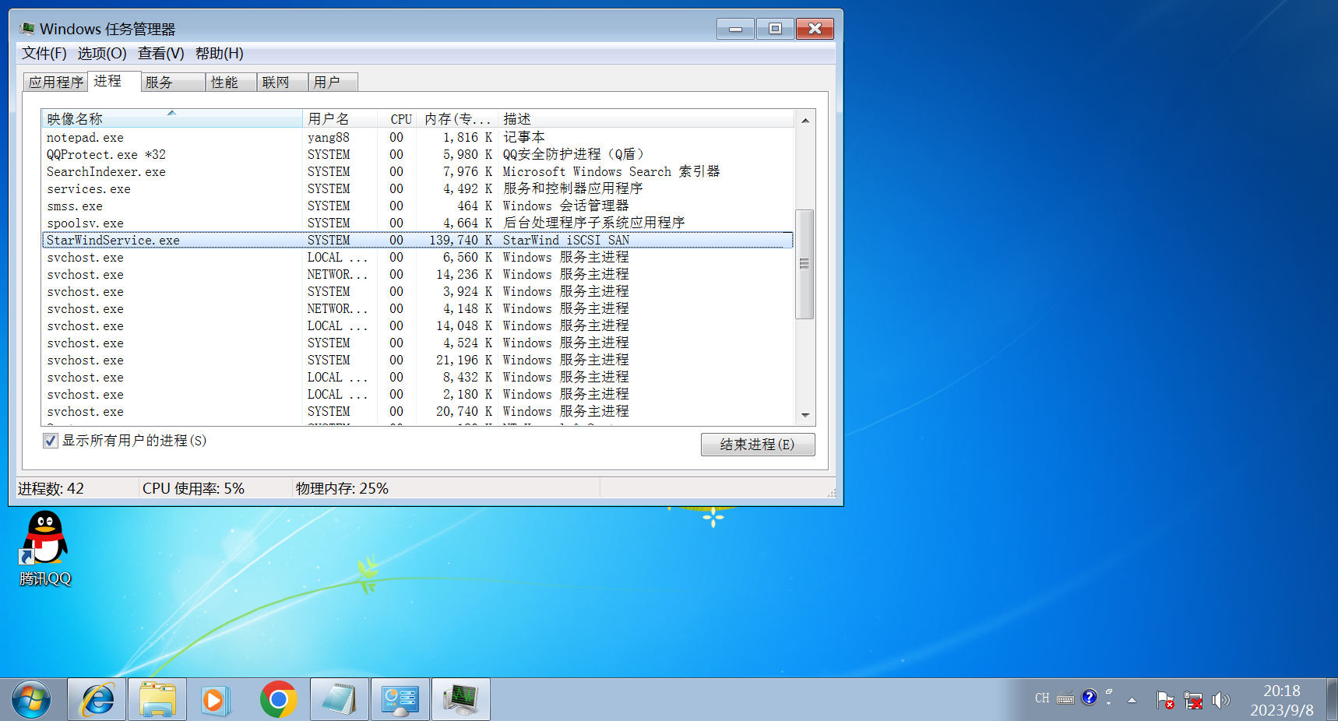The image size is (1338, 721).
Task: Open Windows Explorer folder icon in taskbar
Action: [x=157, y=699]
